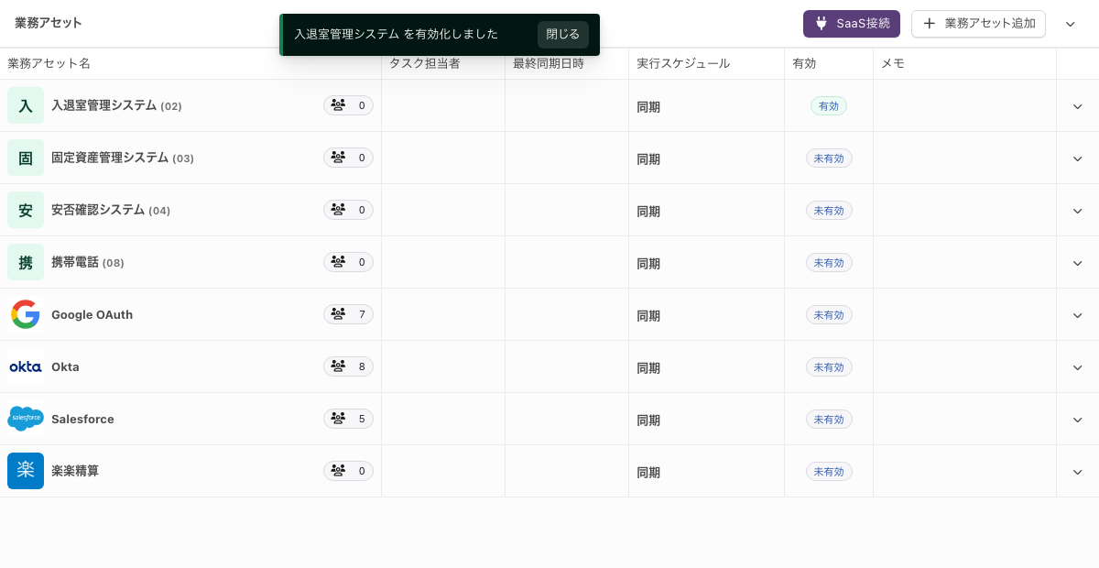This screenshot has height=568, width=1099.
Task: Open user count badge for 楽楽精算
Action: coord(348,471)
